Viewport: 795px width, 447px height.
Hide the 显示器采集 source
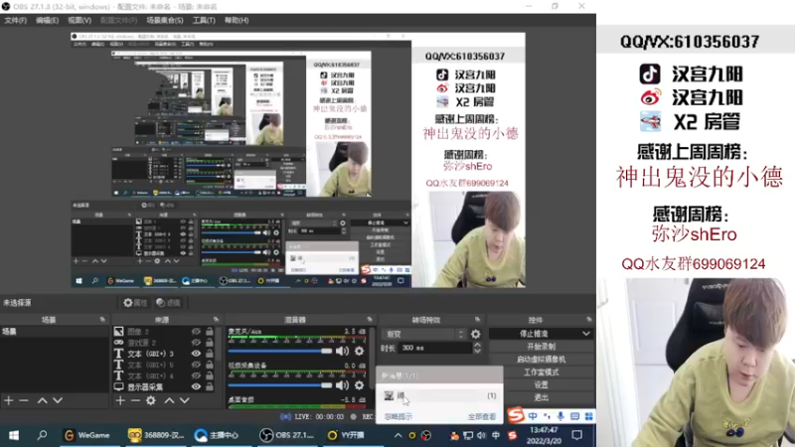pyautogui.click(x=196, y=386)
